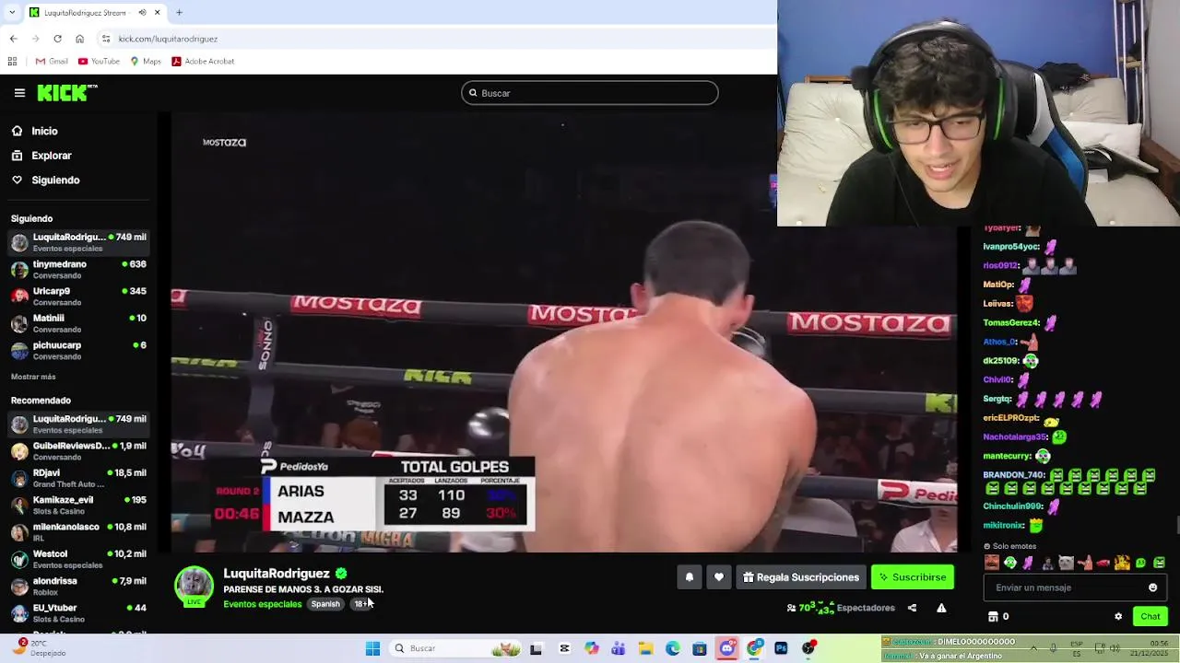Click the boxing stream video player
The width and height of the screenshot is (1180, 663).
click(x=563, y=332)
